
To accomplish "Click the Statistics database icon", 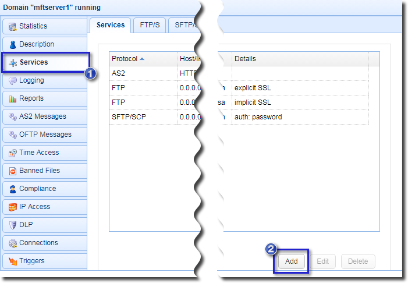I will (x=12, y=27).
